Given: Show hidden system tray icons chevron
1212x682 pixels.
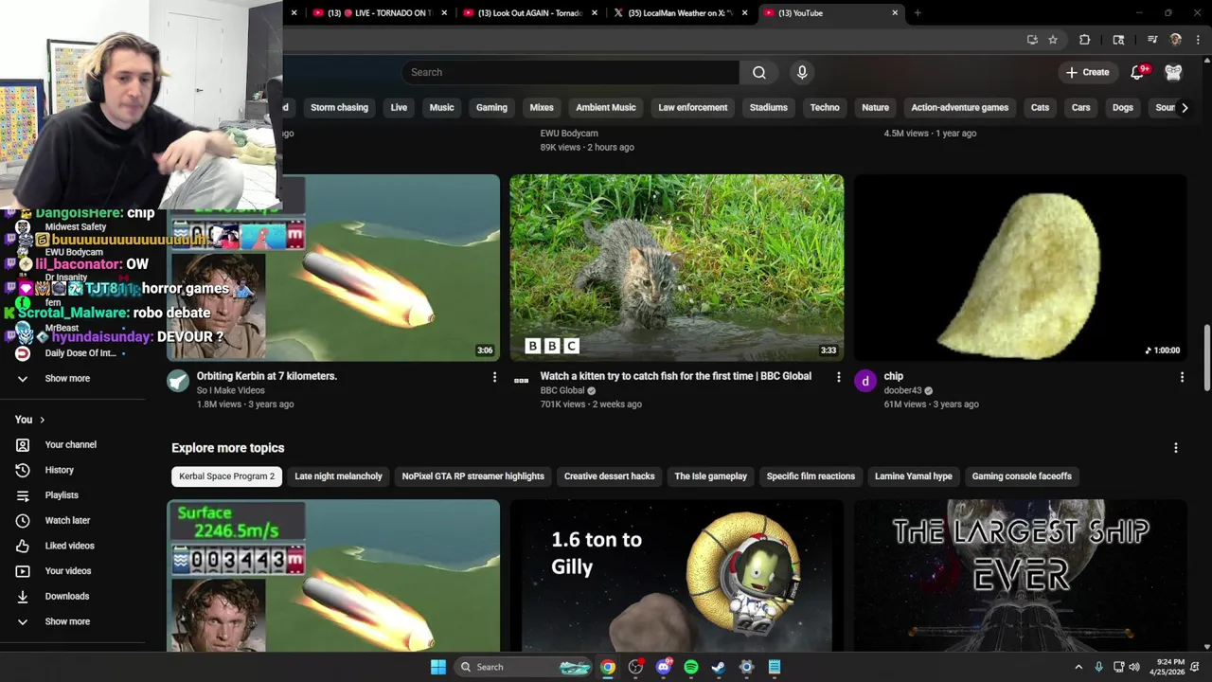Looking at the screenshot, I should (x=1078, y=667).
